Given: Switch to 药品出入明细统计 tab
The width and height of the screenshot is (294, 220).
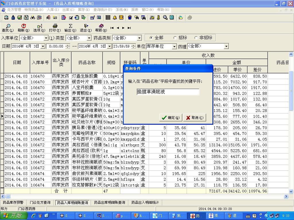Looking at the screenshot, I should pos(145,203).
